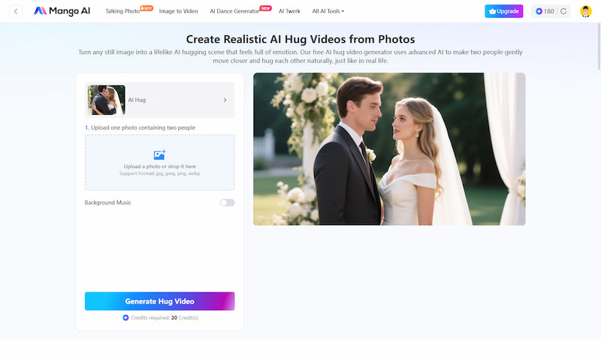
Task: Click the 180 credits coin icon
Action: (539, 11)
